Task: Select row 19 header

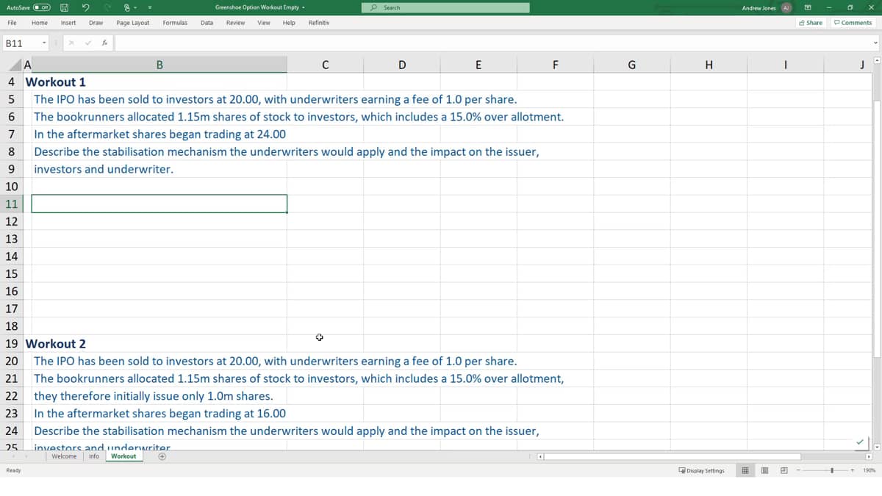Action: click(x=11, y=343)
